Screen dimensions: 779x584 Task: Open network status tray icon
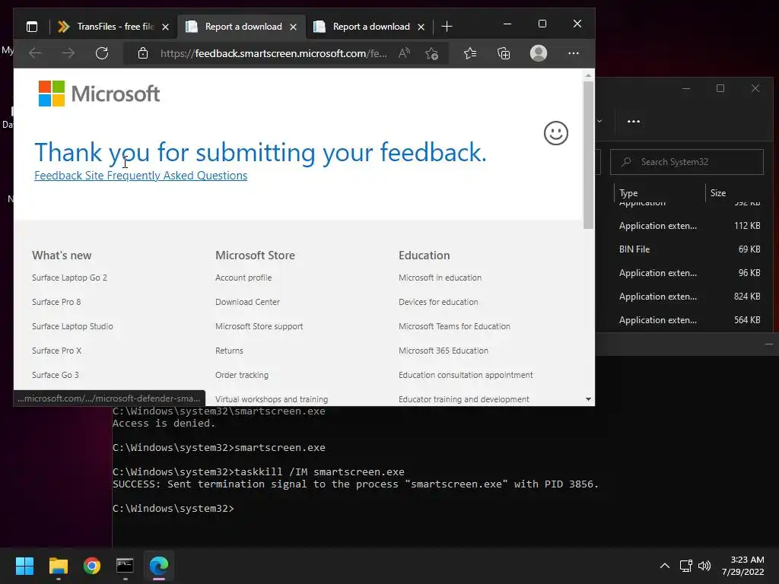(x=686, y=566)
